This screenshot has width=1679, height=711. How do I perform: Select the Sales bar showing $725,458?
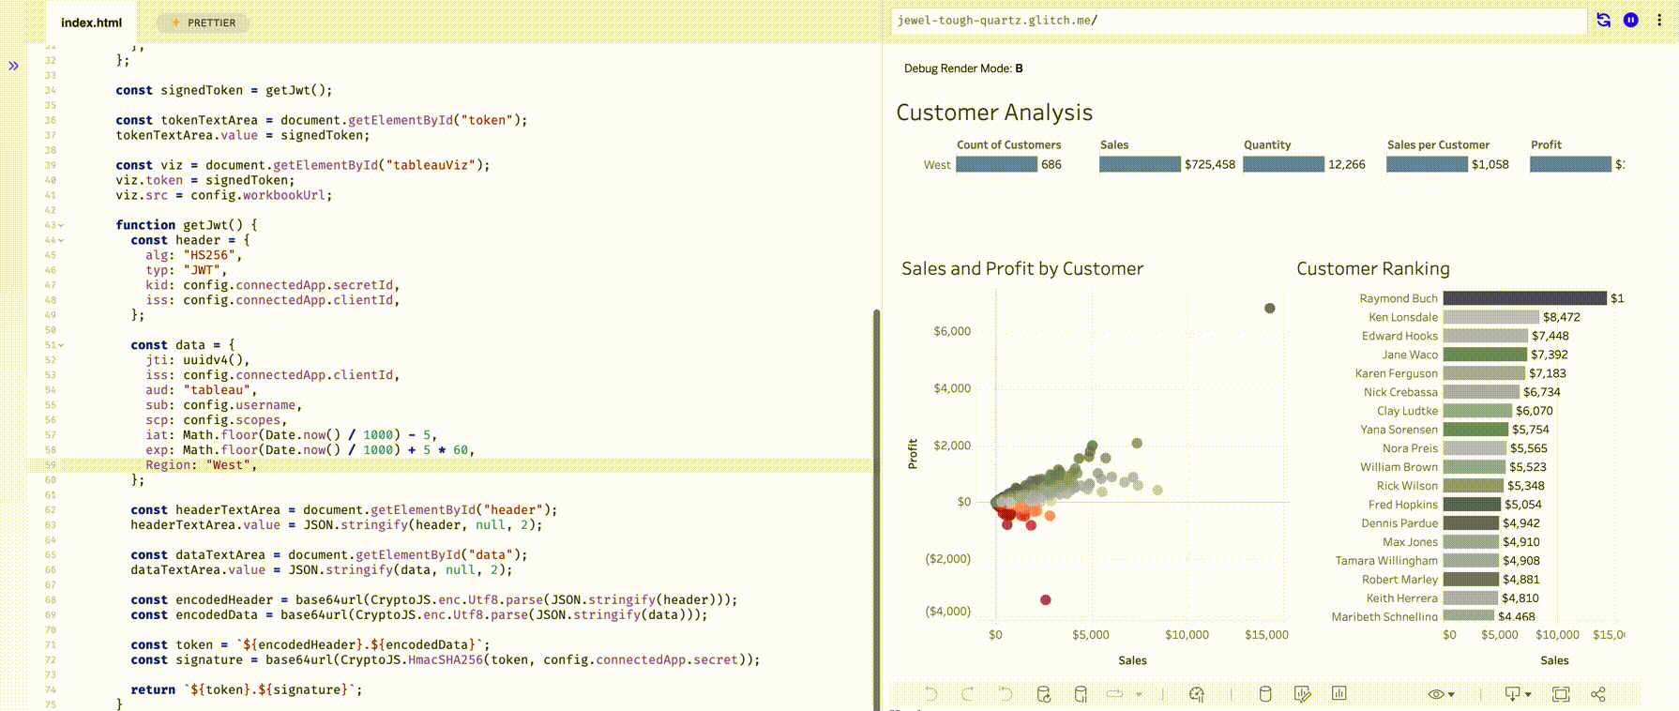click(1140, 164)
